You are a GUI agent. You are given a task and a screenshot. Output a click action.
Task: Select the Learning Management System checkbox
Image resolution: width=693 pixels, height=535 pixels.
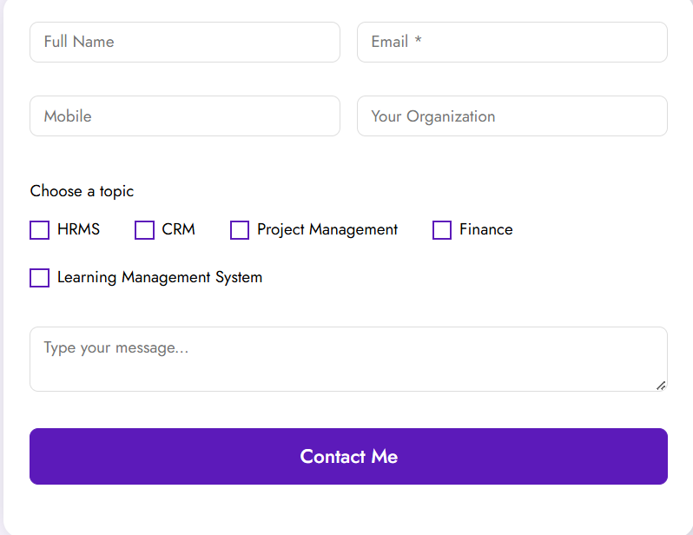[39, 278]
